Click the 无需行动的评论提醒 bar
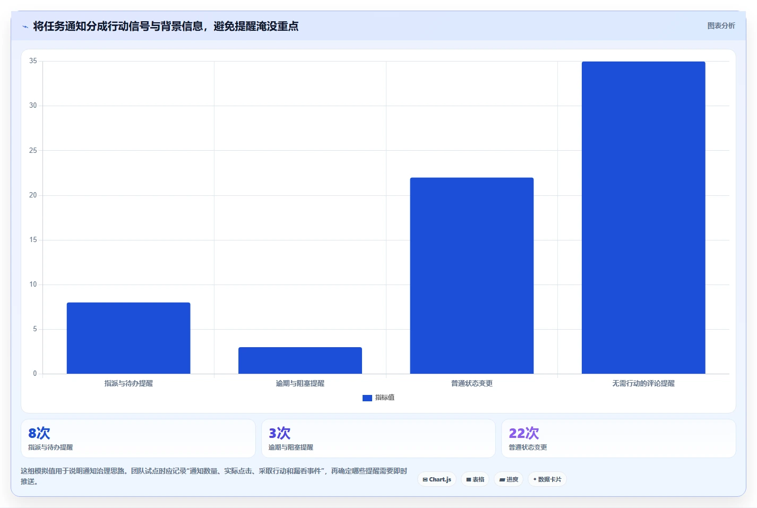Image resolution: width=757 pixels, height=508 pixels. (643, 218)
